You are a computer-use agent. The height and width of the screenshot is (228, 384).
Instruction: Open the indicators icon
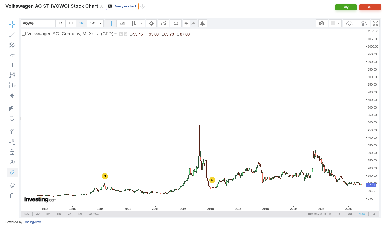point(164,23)
